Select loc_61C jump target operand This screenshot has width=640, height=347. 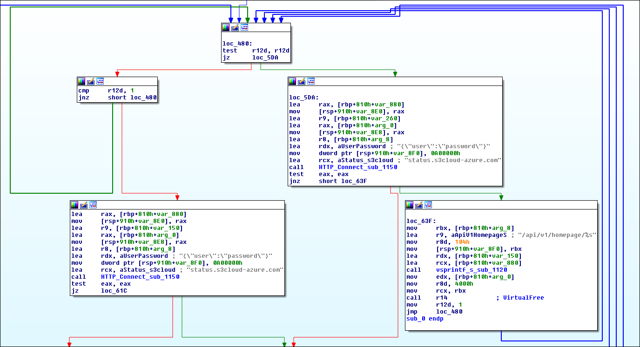pyautogui.click(x=114, y=291)
